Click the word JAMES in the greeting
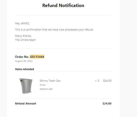137x117 pixels. (x=25, y=23)
